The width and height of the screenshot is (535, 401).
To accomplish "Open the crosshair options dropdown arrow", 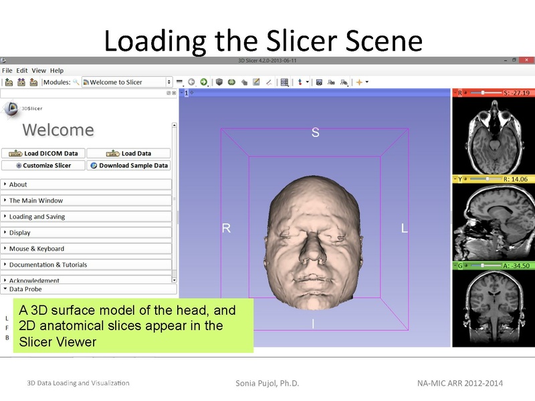I will (367, 82).
